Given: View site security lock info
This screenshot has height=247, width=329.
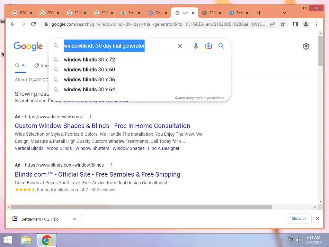Looking at the screenshot, I should tap(46, 24).
